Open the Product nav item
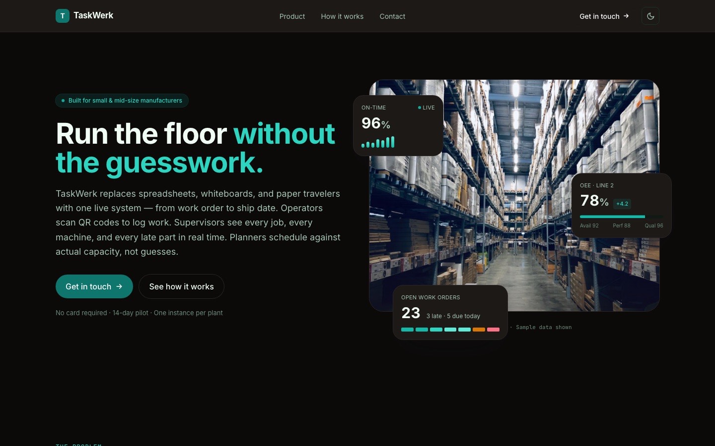This screenshot has width=715, height=446. (292, 16)
